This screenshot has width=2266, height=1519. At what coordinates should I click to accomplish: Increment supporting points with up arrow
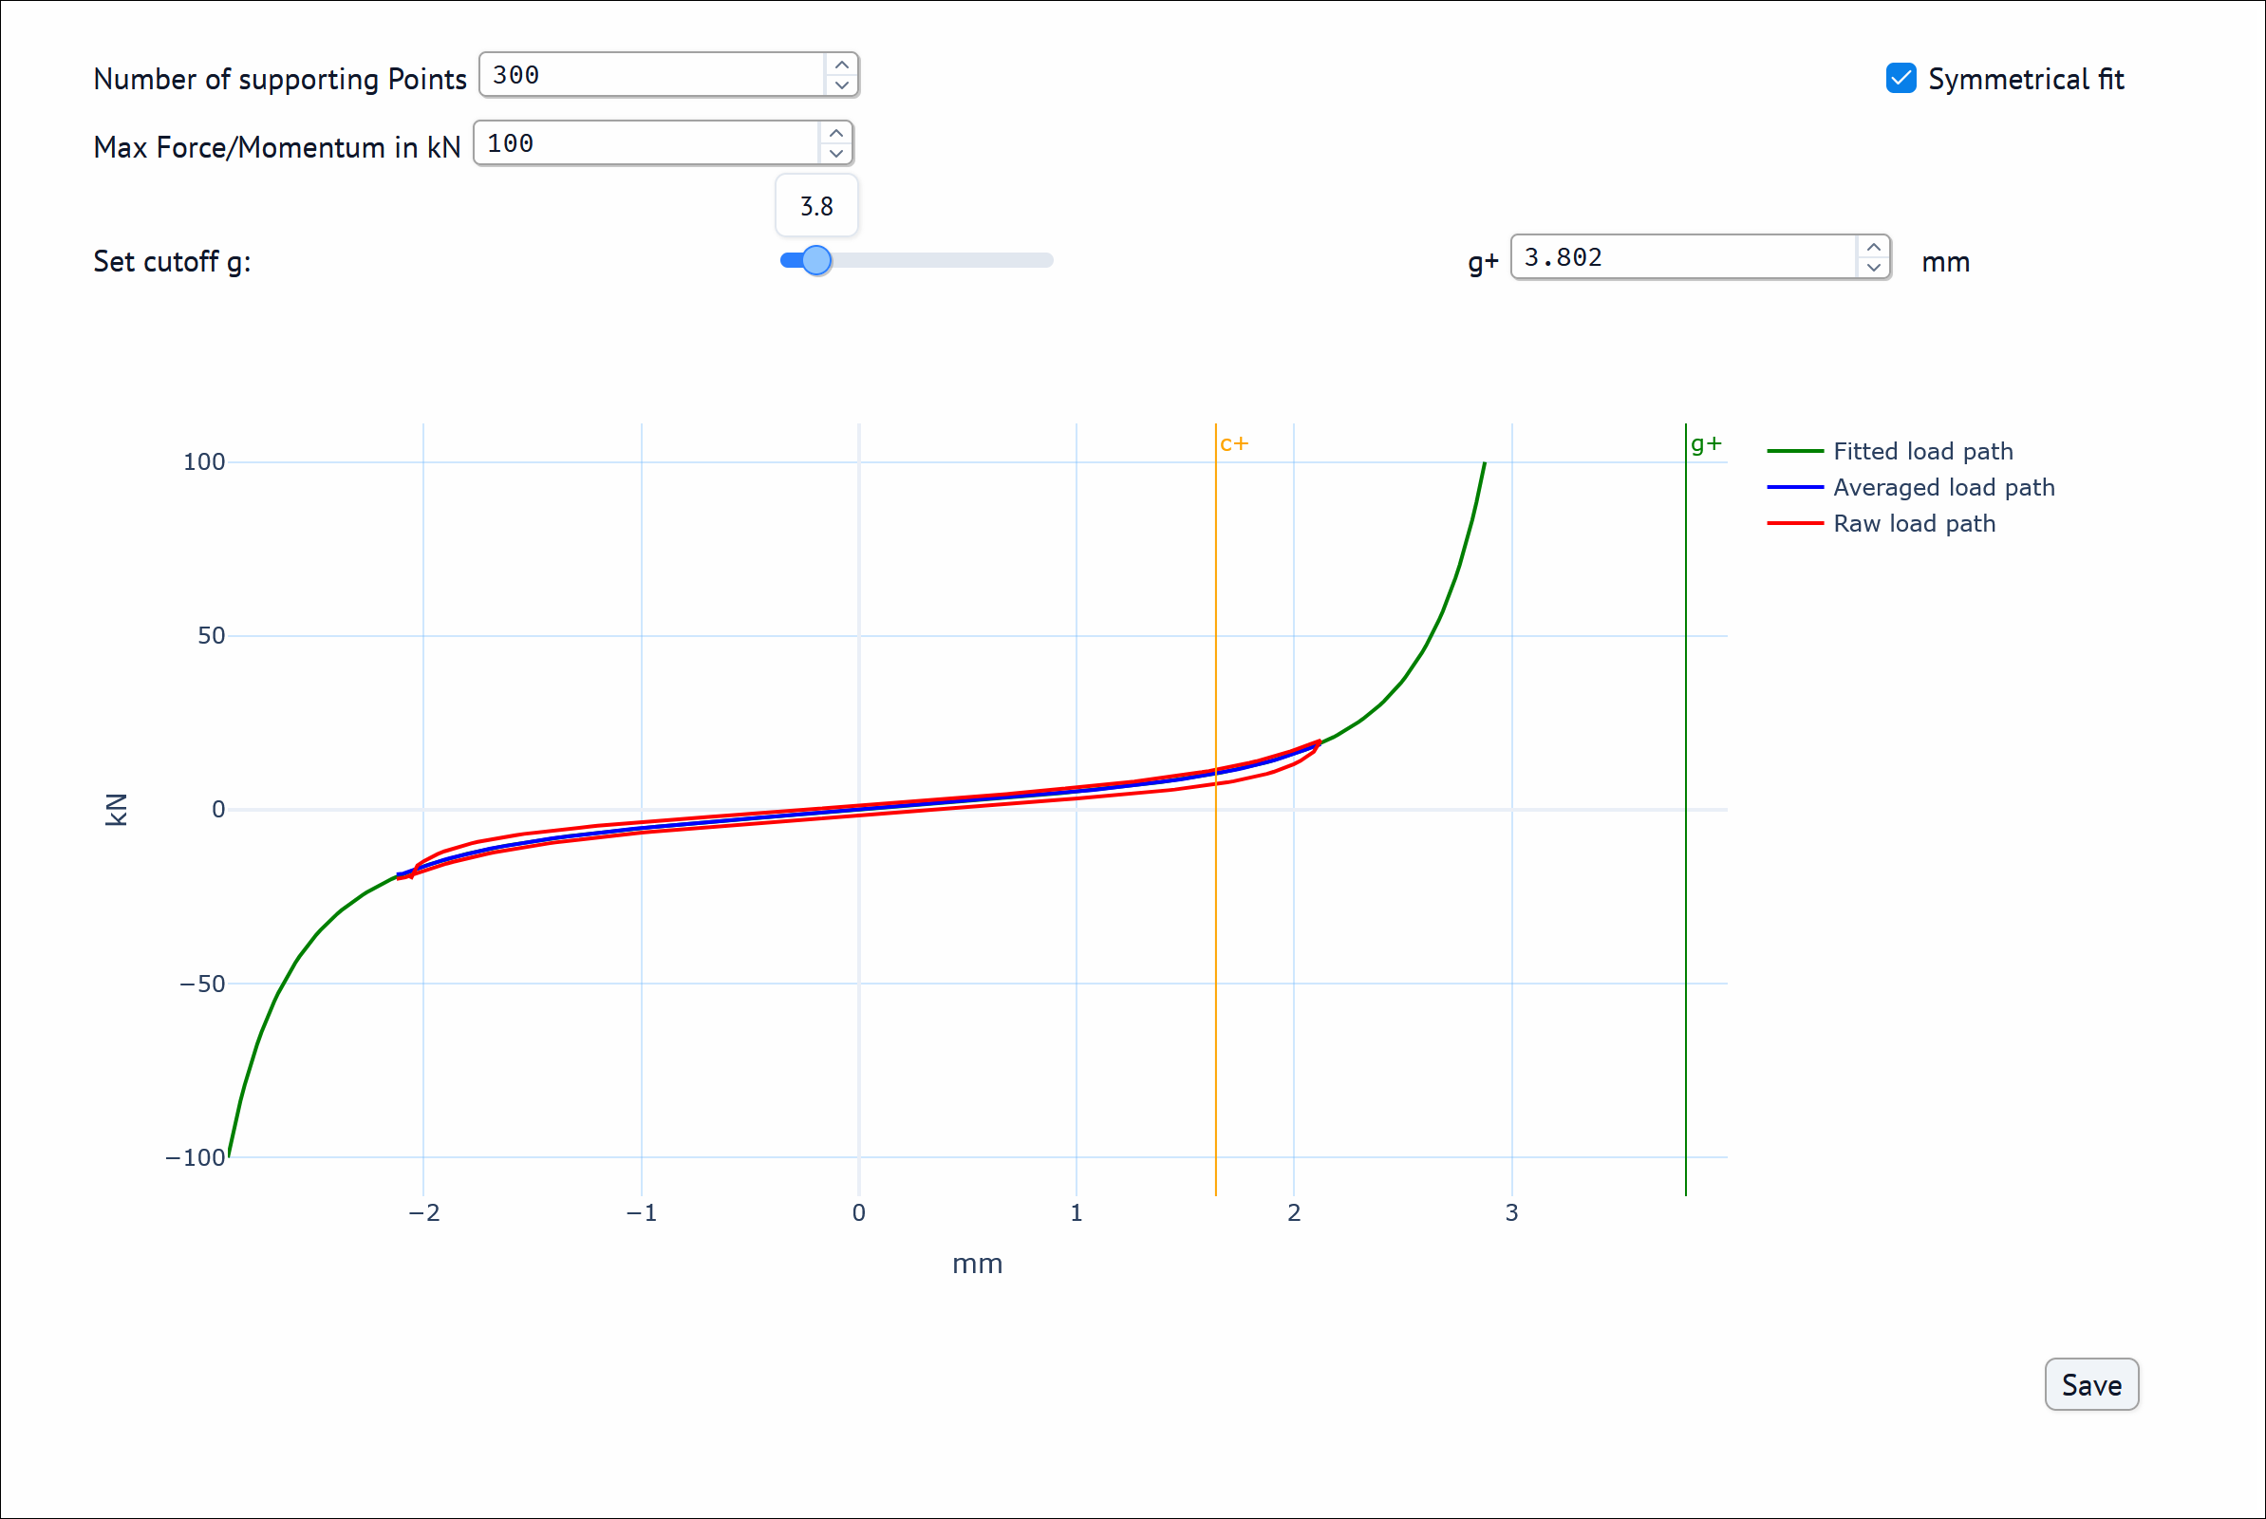(x=841, y=64)
